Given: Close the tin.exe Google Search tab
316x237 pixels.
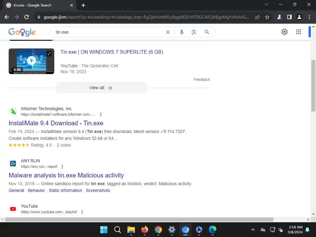Looking at the screenshot, I should pos(72,5).
